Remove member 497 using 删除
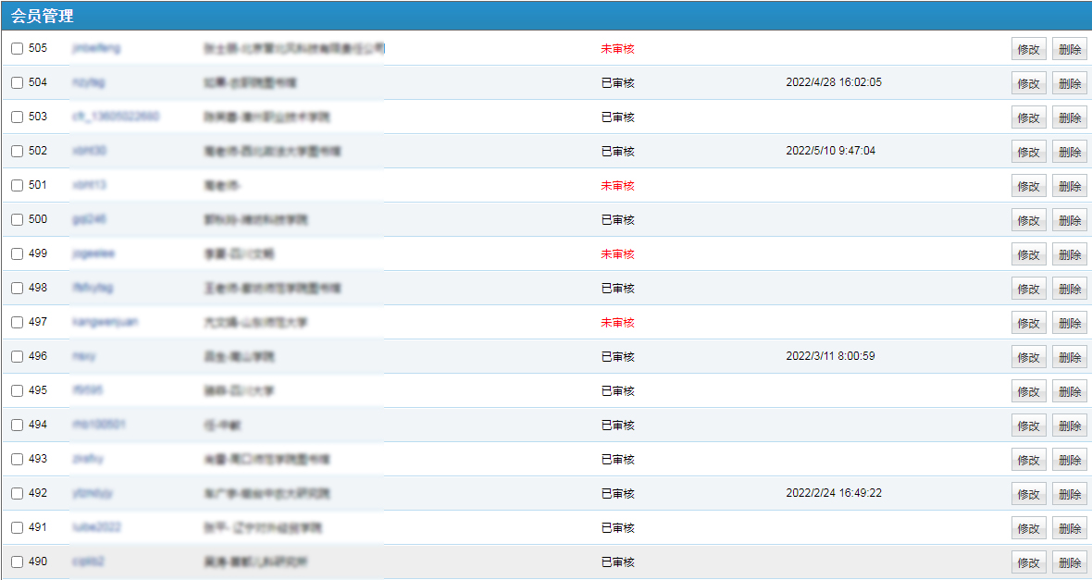Image resolution: width=1092 pixels, height=580 pixels. [x=1069, y=323]
